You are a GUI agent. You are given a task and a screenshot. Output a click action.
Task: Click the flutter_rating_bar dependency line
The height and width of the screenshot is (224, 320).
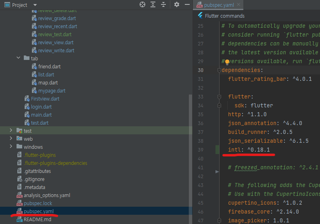point(270,79)
